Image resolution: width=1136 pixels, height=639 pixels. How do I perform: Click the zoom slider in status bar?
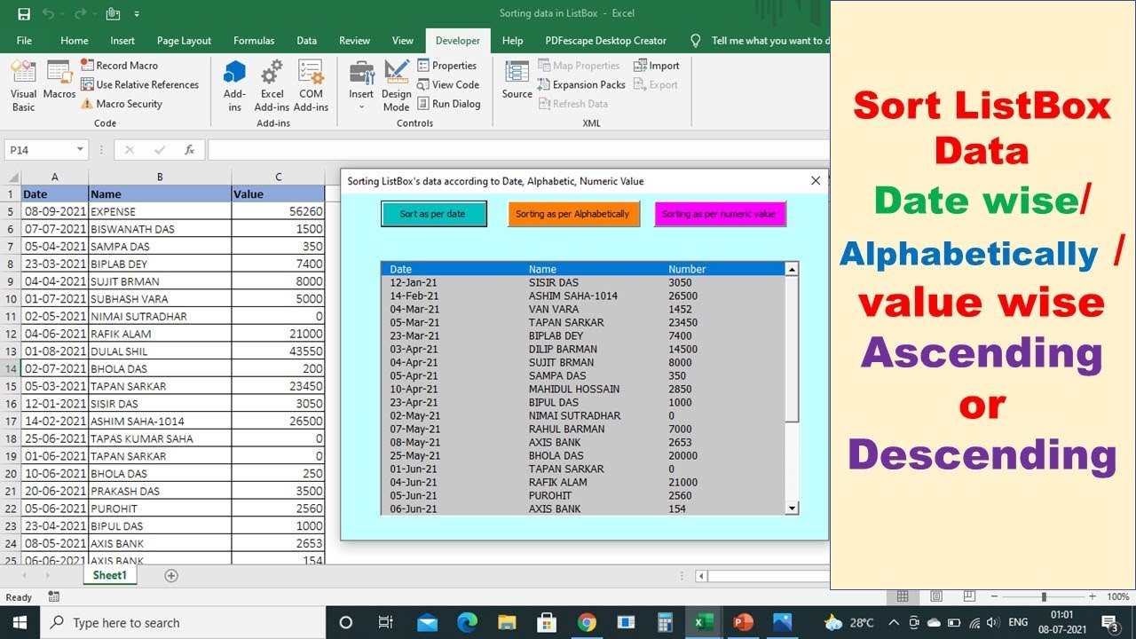(x=1044, y=597)
